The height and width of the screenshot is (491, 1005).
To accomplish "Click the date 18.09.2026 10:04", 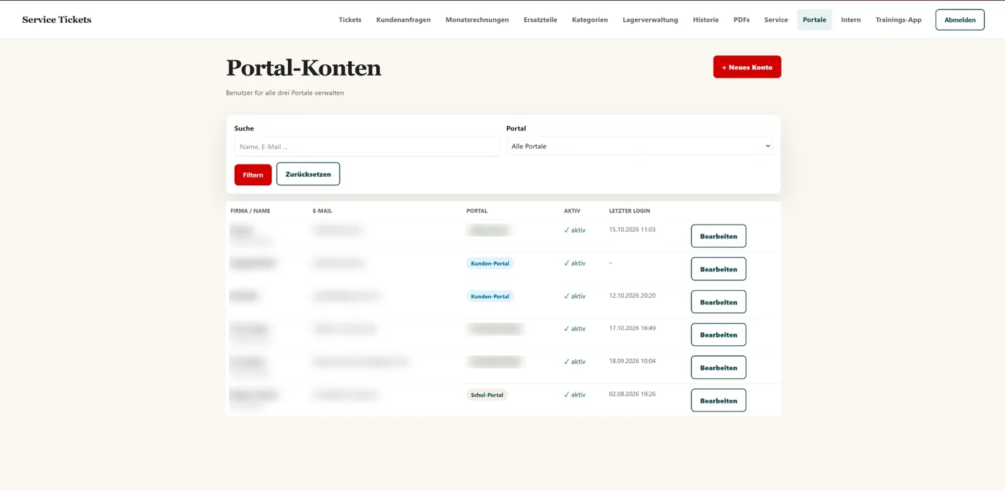I will click(632, 361).
